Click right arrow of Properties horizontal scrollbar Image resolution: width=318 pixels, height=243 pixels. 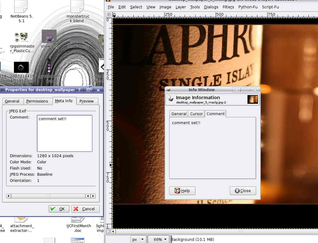[93, 196]
